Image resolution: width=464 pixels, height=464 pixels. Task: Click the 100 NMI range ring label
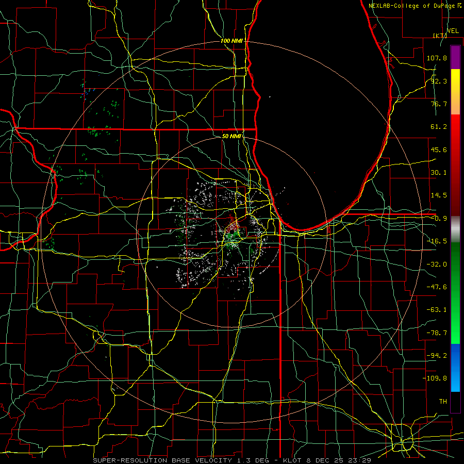pos(231,41)
